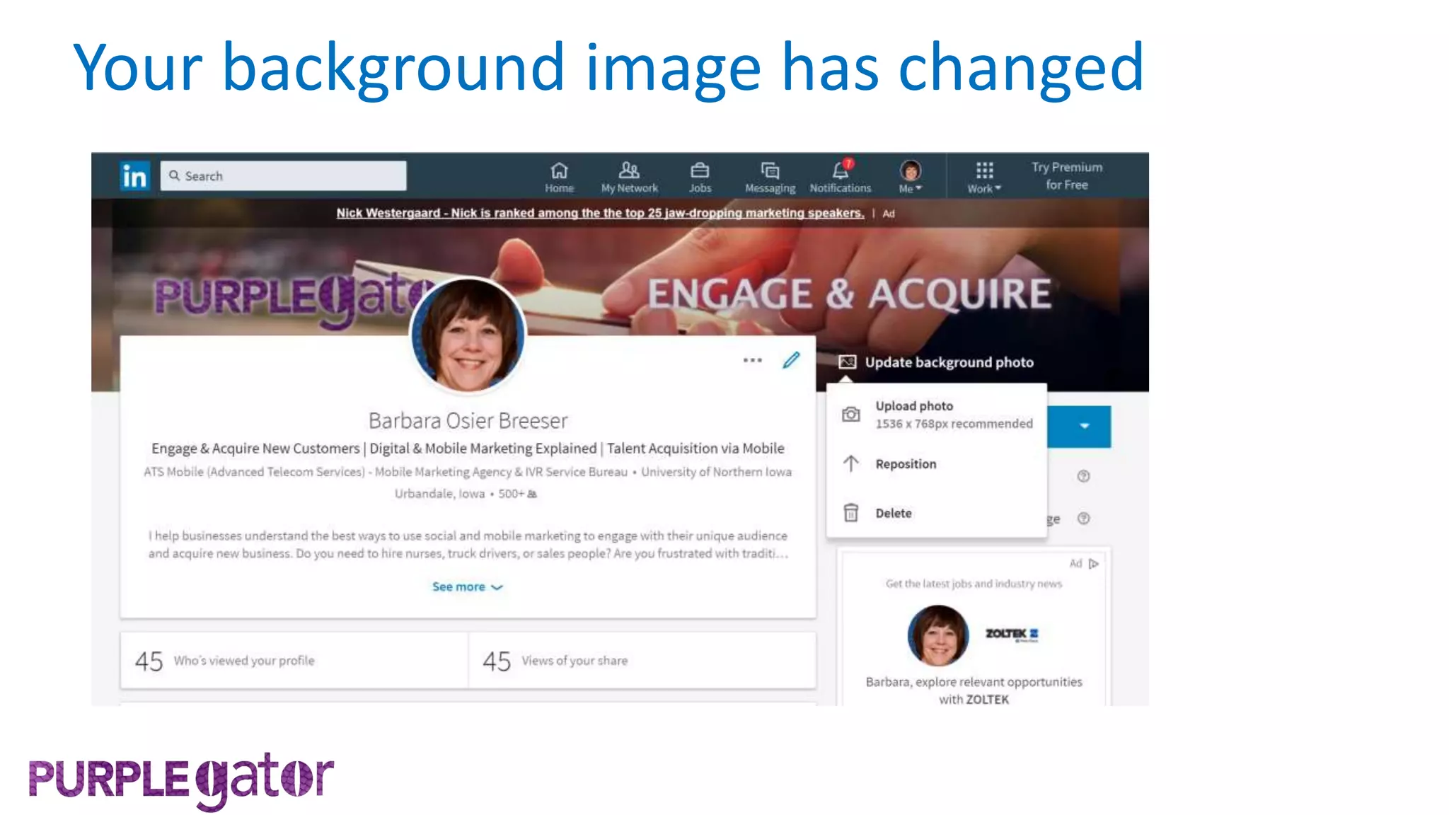Screen dimensions: 1449x815
Task: Choose Upload photo menu entry
Action: coord(937,415)
